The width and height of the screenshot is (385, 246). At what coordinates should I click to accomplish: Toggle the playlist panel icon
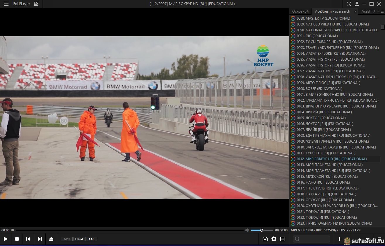283,239
